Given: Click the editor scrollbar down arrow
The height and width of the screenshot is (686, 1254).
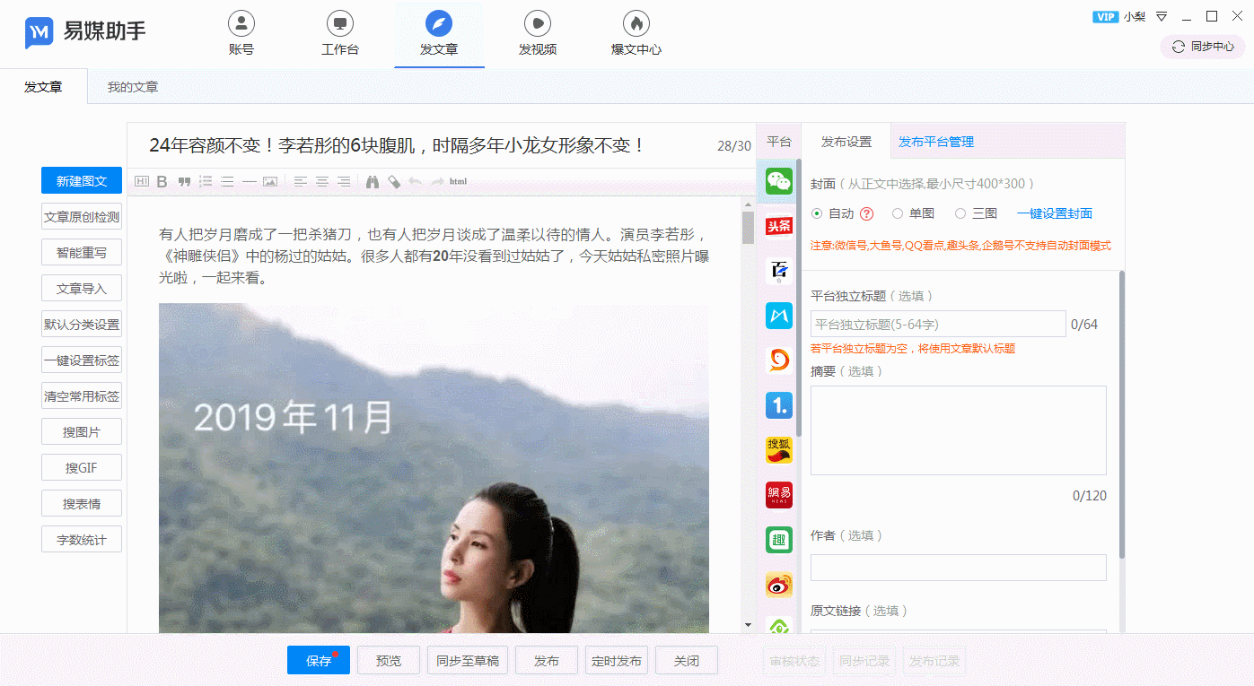Looking at the screenshot, I should [748, 624].
